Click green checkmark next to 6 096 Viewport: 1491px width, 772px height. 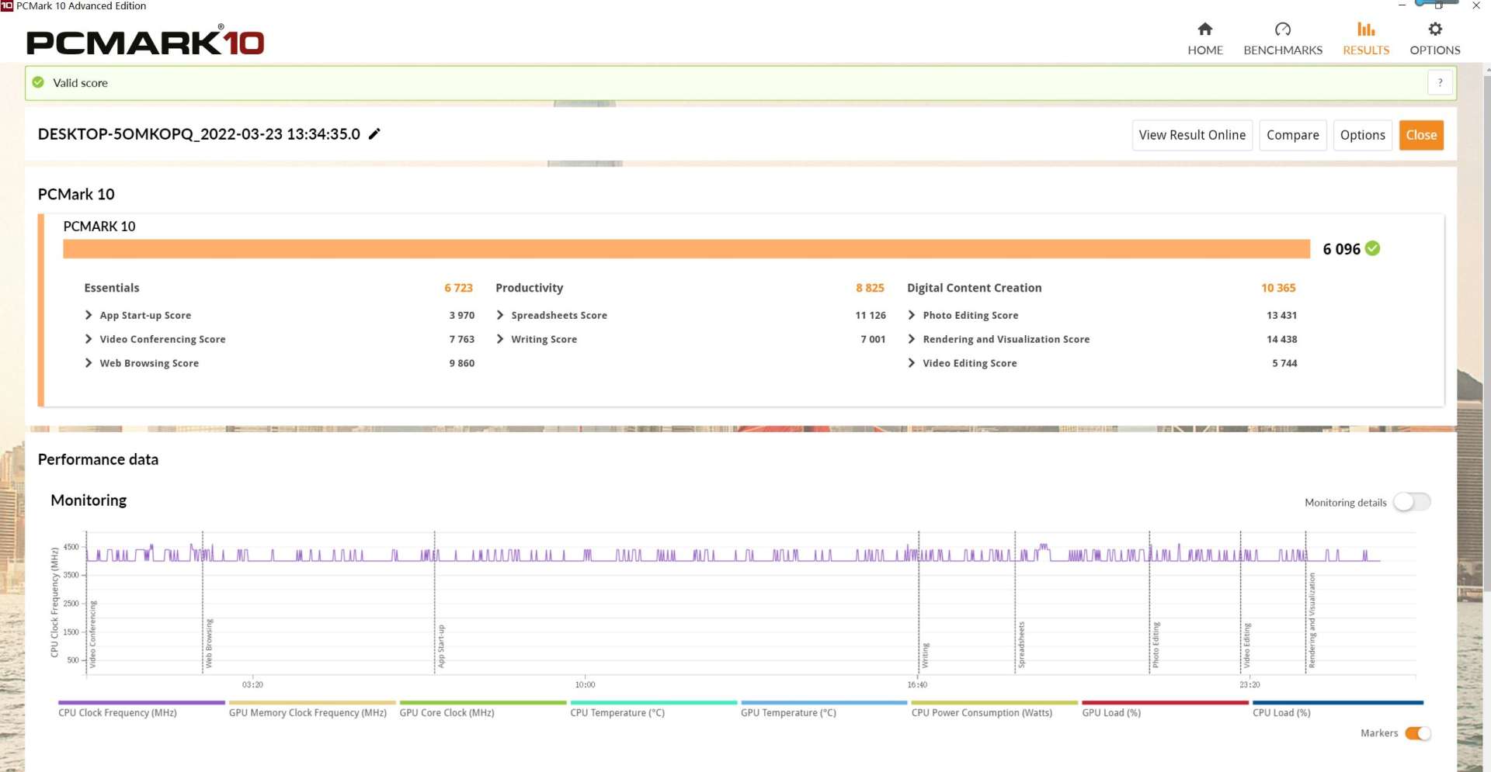coord(1373,248)
